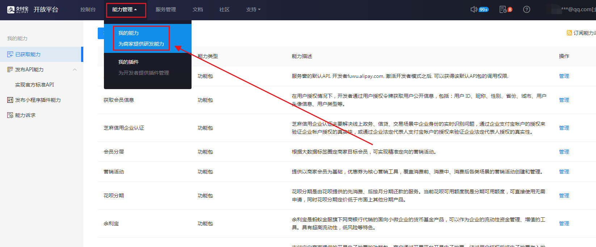Select 发布小程序插件能力 in the sidebar
Viewport: 596px width, 247px height.
tap(38, 100)
